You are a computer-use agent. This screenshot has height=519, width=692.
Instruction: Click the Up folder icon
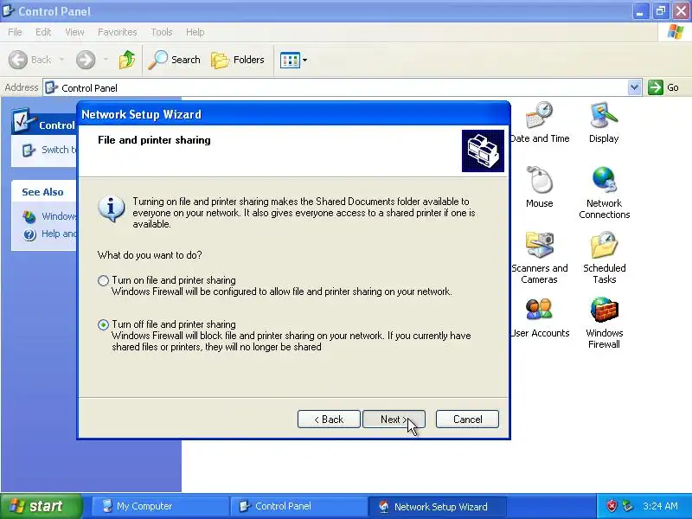(x=127, y=60)
